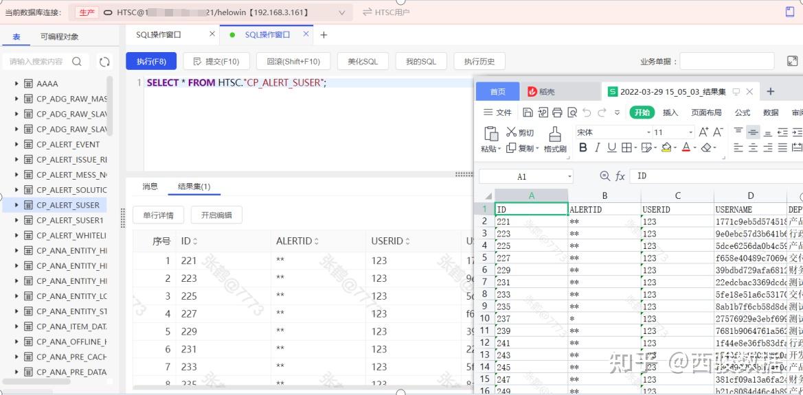Open the 数据 ribbon tab
The image size is (803, 395).
pyautogui.click(x=771, y=112)
